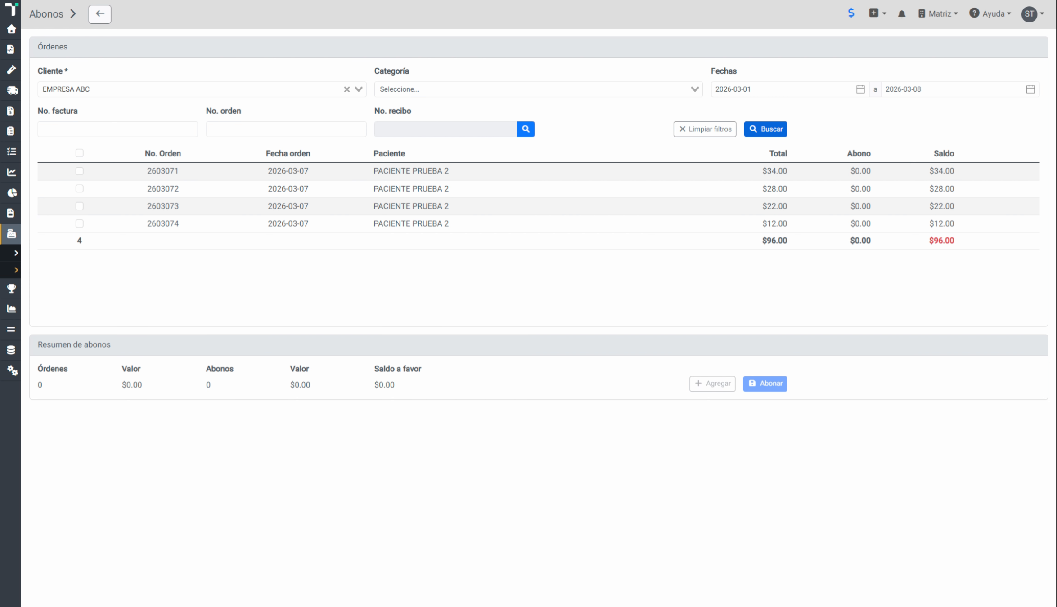Open the gears settings sidebar icon
Screen dimensions: 1057x607
[12, 370]
